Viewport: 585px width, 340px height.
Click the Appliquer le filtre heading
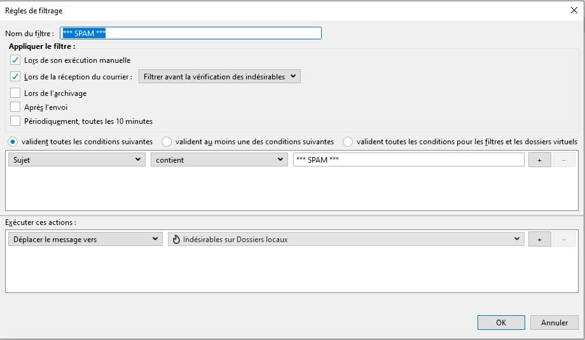(x=42, y=46)
